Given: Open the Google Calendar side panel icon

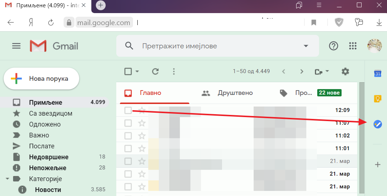Looking at the screenshot, I should point(378,73).
